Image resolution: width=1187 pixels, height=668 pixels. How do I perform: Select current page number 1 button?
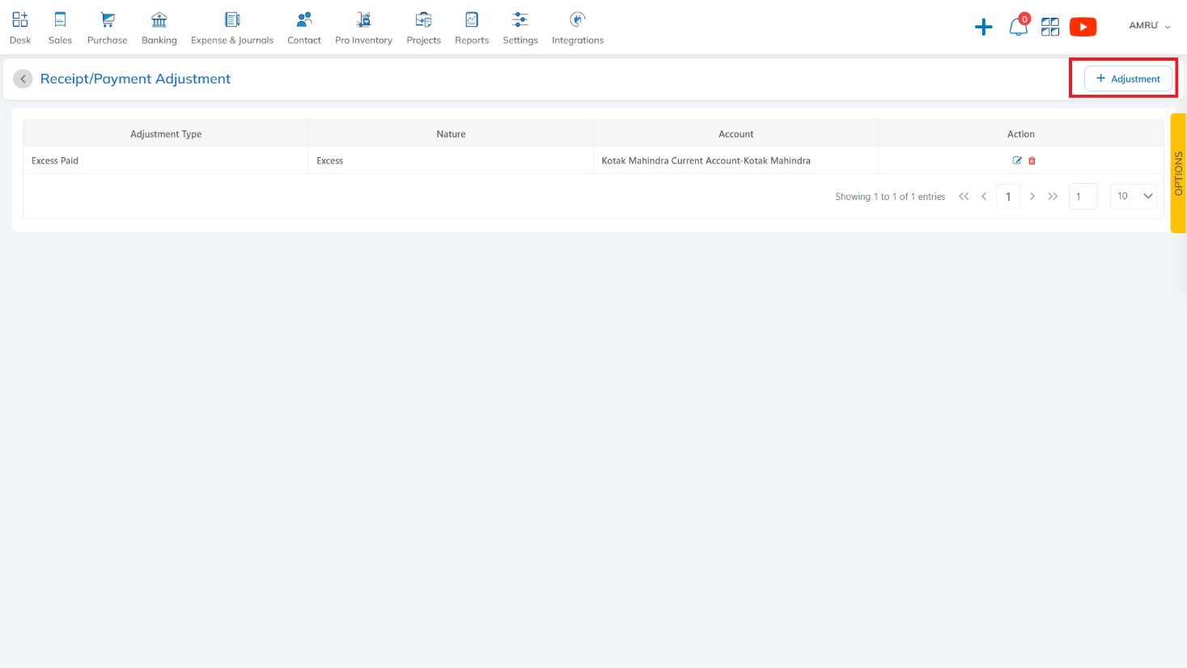pyautogui.click(x=1008, y=196)
